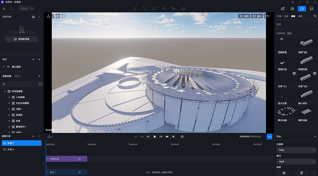Screen dimensions: 318x176
Task: Toggle the timeline fit-width blue button
Action: point(269,137)
